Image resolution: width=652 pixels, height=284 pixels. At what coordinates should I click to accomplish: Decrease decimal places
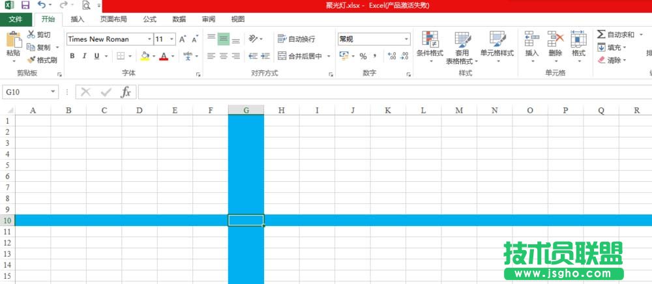tap(404, 56)
